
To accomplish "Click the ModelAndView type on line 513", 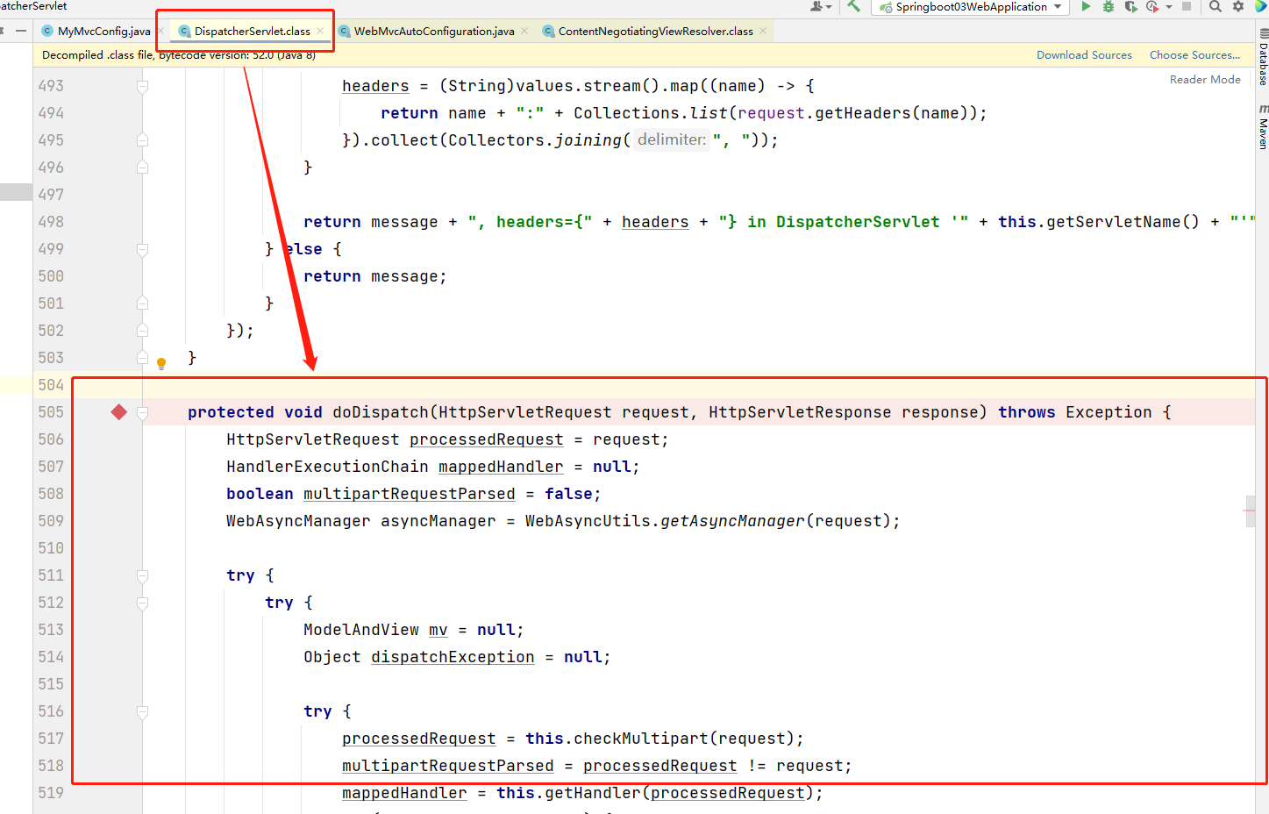I will (361, 630).
